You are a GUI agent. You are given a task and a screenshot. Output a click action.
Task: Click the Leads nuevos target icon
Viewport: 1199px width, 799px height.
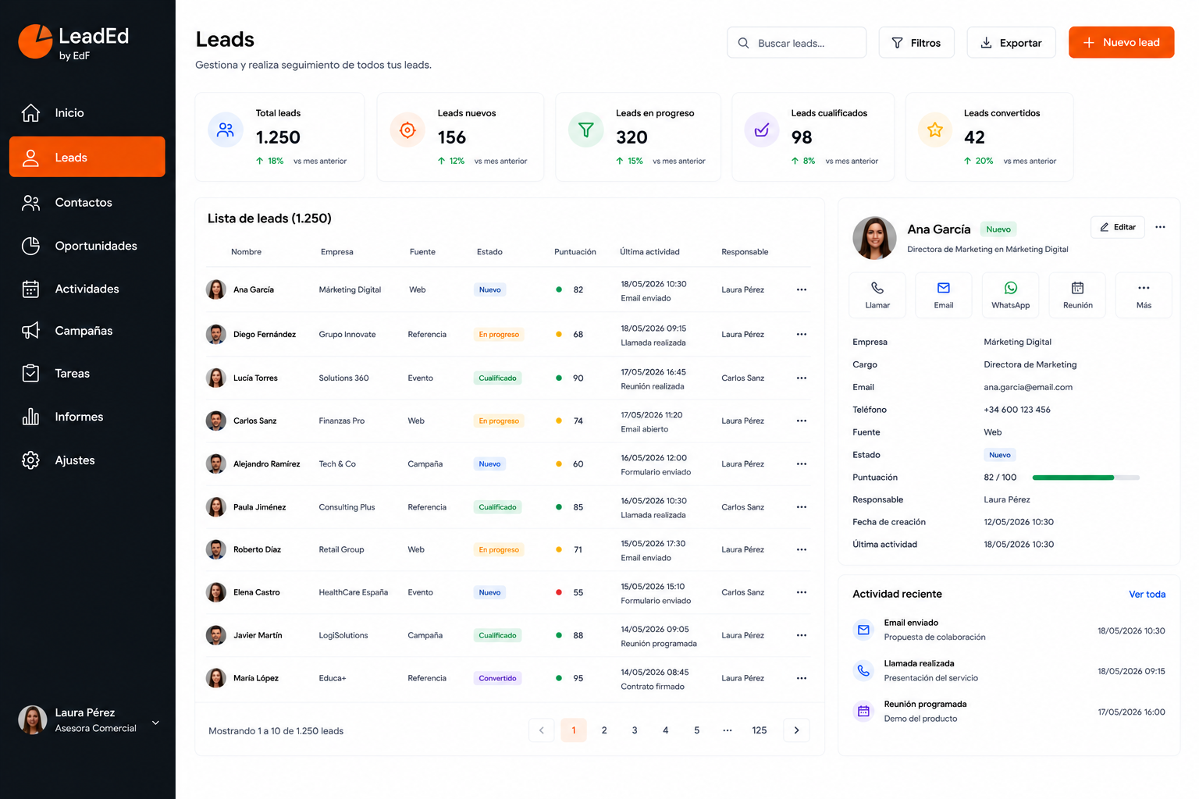click(407, 130)
